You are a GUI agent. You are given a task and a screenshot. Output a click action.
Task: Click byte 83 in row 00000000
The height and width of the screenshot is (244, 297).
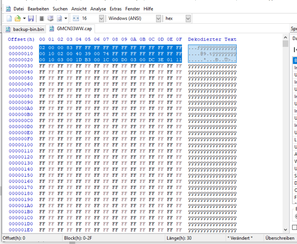[x=69, y=48]
